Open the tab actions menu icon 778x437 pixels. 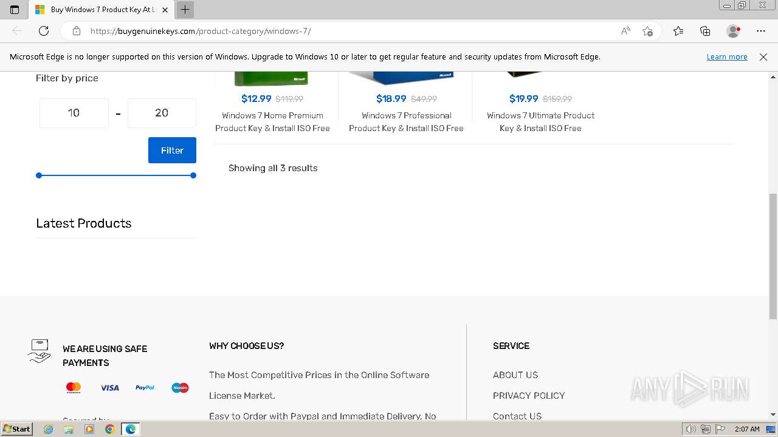(x=15, y=10)
